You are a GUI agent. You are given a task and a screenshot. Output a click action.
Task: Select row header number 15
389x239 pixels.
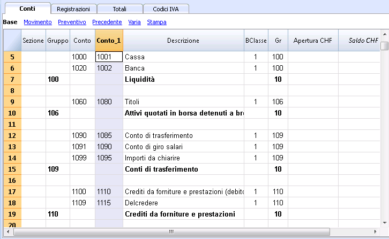coord(12,169)
